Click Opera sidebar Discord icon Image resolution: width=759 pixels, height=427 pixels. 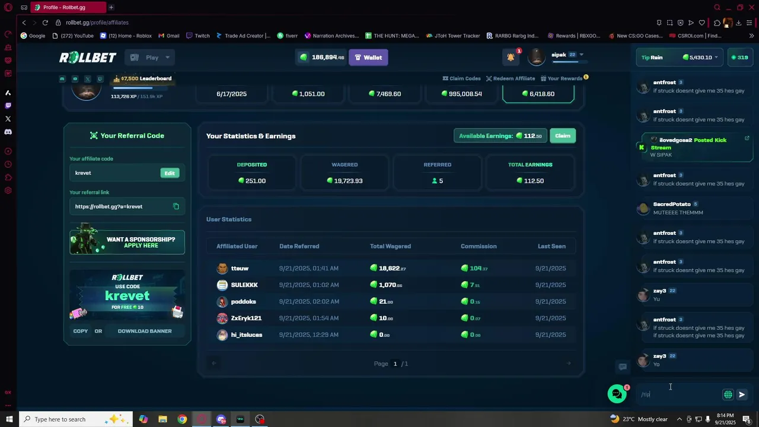point(8,132)
